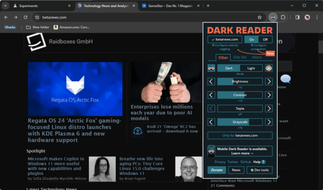Open the Chrome three-dot menu
Image resolution: width=323 pixels, height=190 pixels.
[x=317, y=18]
